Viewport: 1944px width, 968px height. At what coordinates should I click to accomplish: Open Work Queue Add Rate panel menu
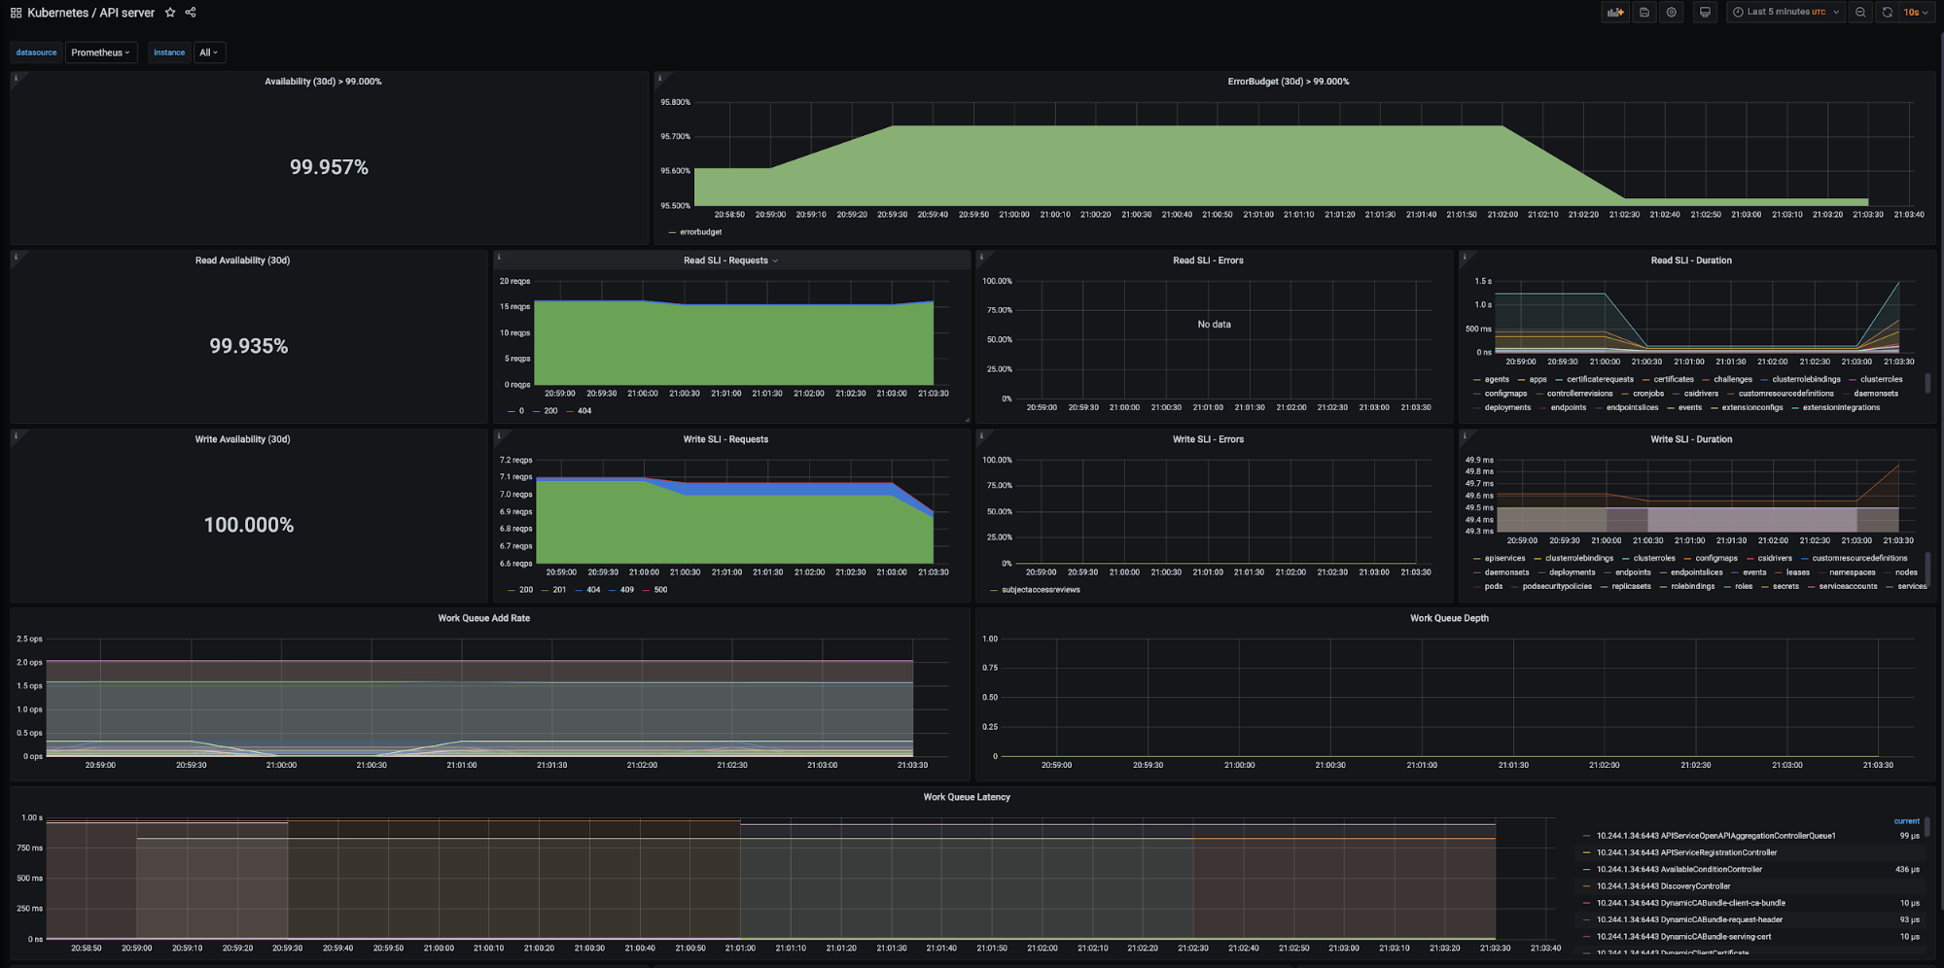(x=483, y=618)
